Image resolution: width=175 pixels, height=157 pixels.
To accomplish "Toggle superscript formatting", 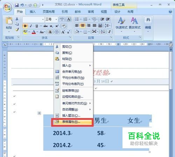I will coord(57,26).
